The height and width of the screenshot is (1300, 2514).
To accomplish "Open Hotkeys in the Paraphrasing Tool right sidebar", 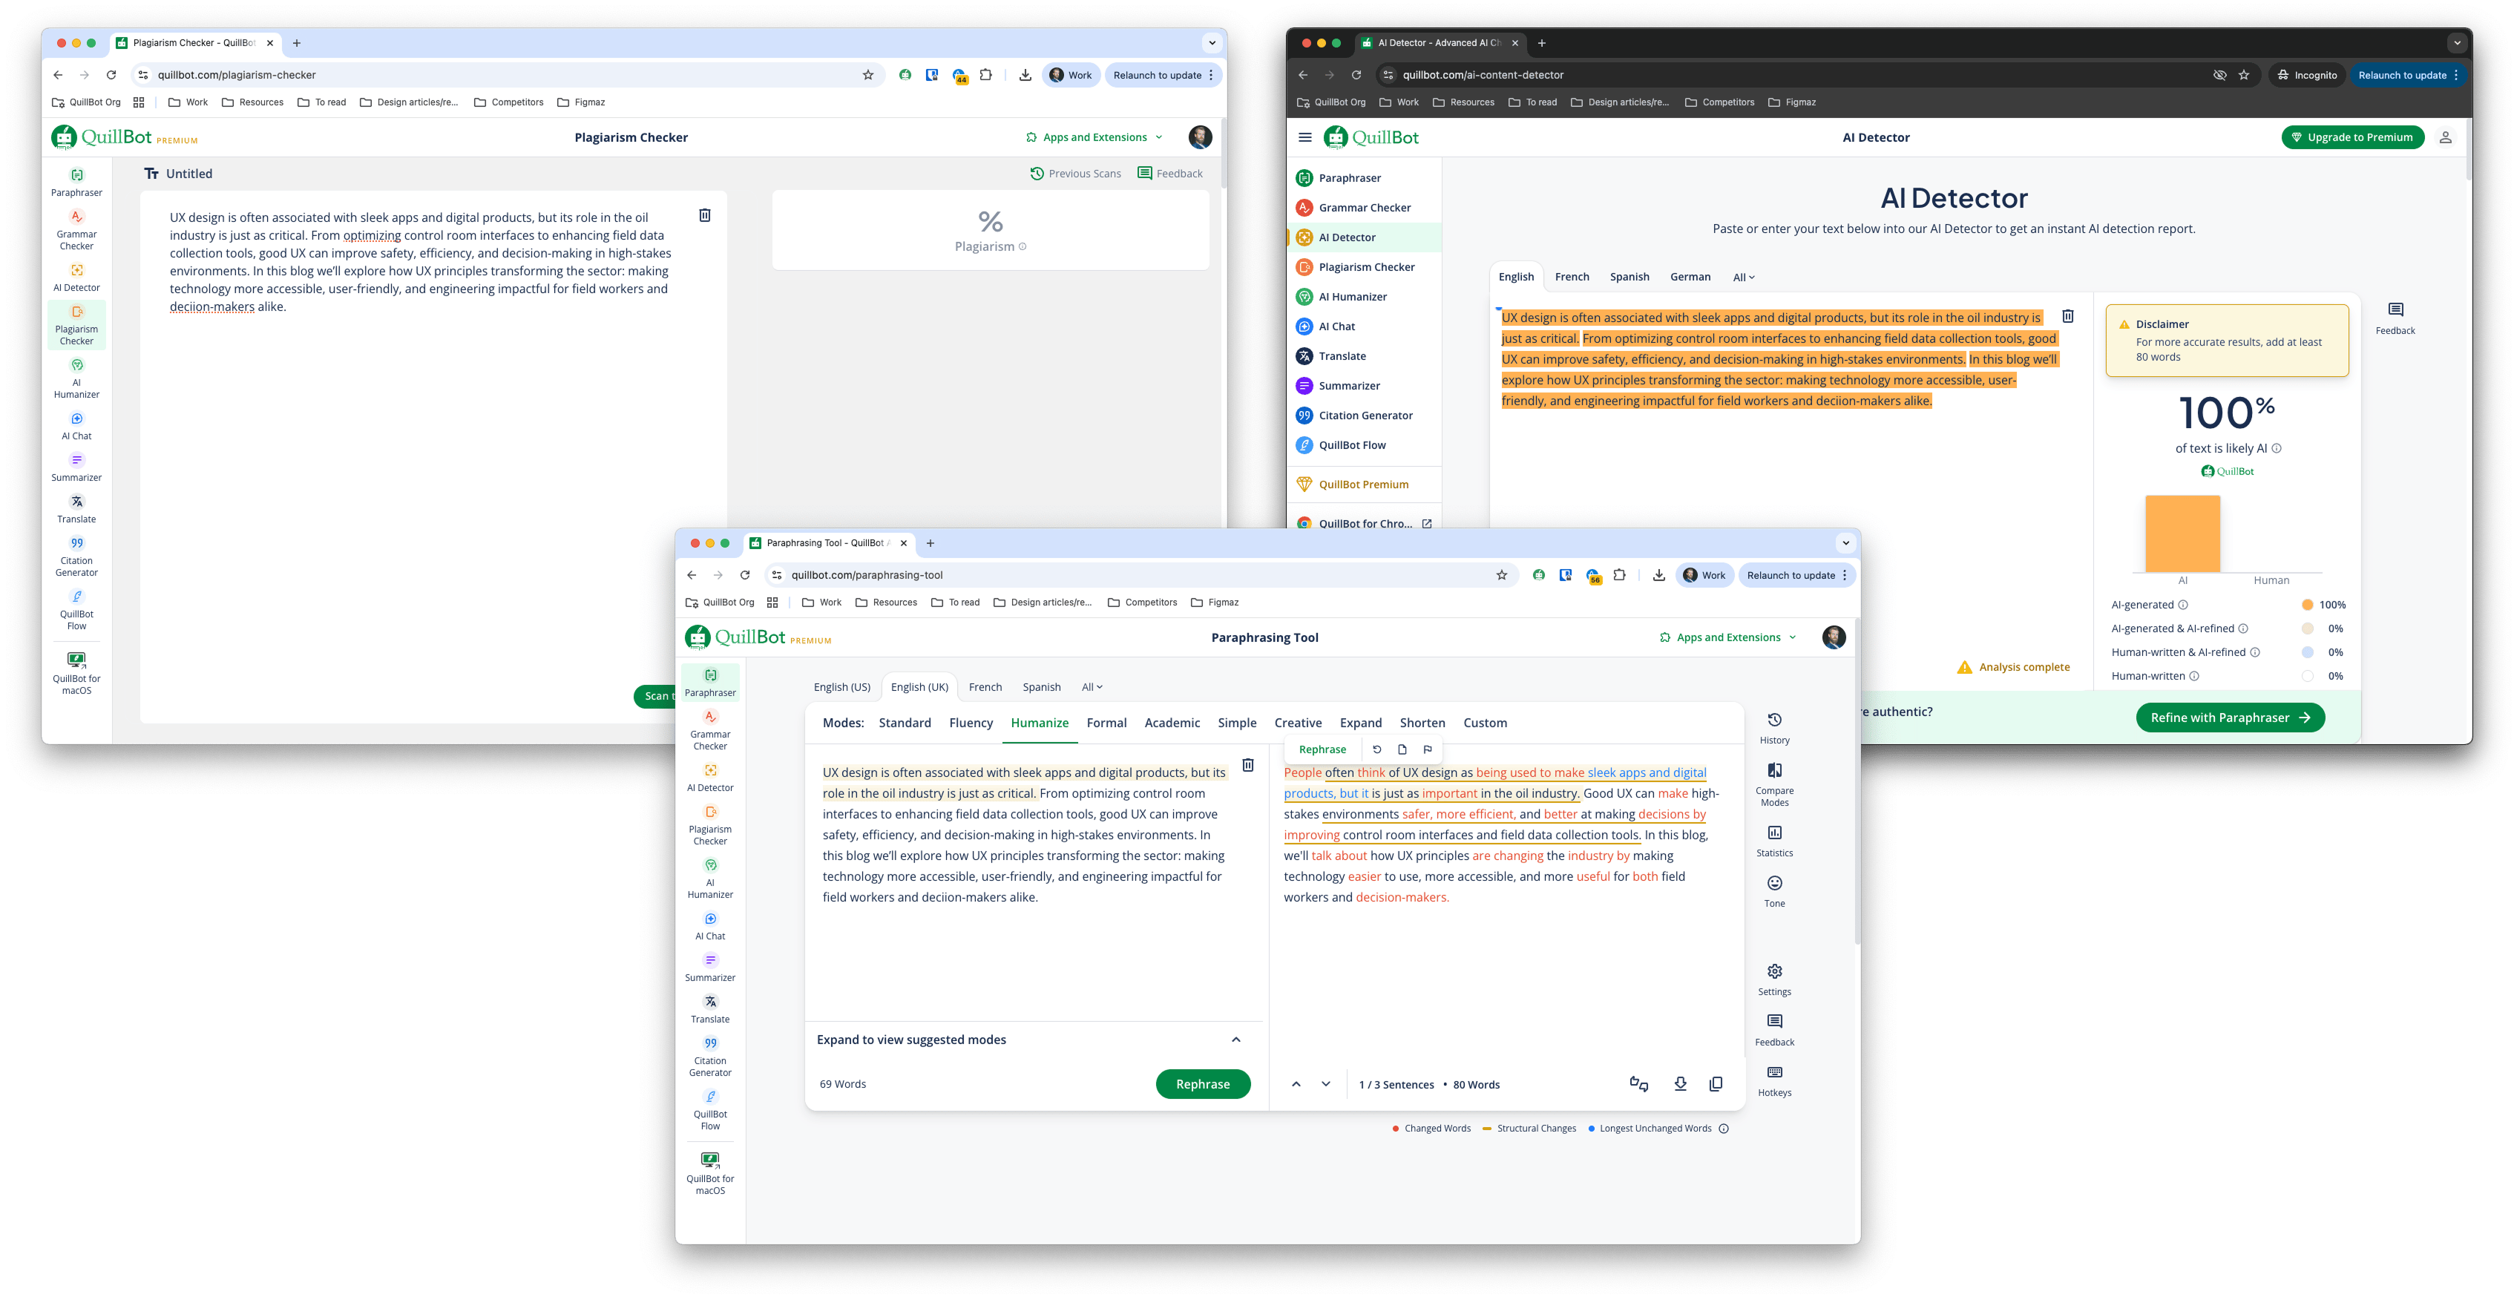I will coord(1773,1080).
